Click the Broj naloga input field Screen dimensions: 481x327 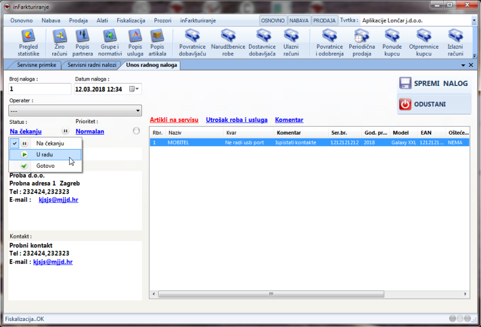(40, 90)
